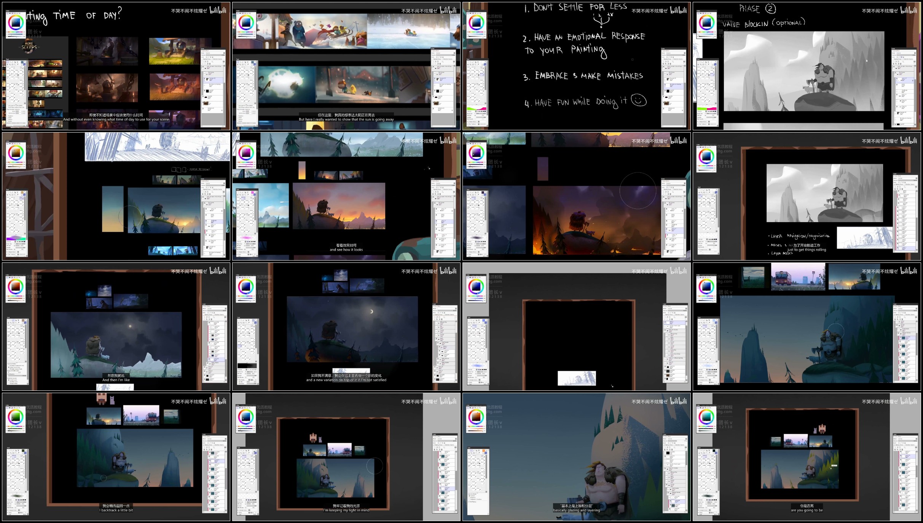Open layer Mode dropdown in "TIME OF DAY?" frame
Image resolution: width=923 pixels, height=523 pixels.
215,53
